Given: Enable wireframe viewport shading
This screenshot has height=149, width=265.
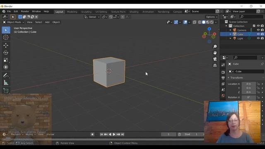Looking at the screenshot, I should point(200,22).
